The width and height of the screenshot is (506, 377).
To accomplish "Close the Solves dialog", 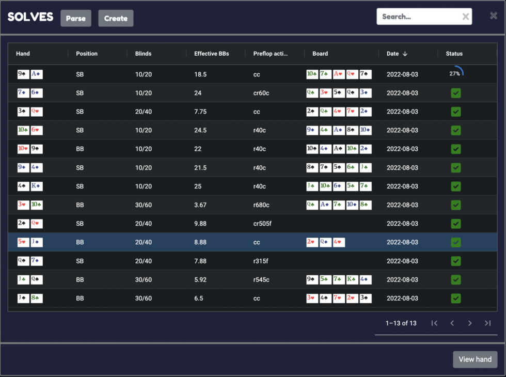I will [494, 16].
